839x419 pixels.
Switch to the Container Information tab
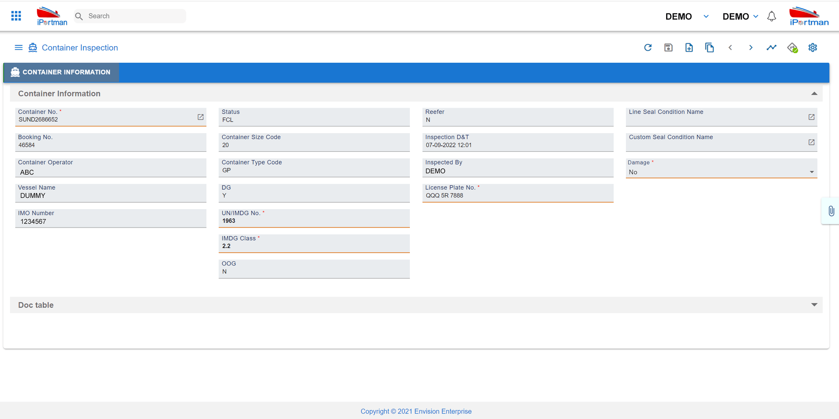60,72
